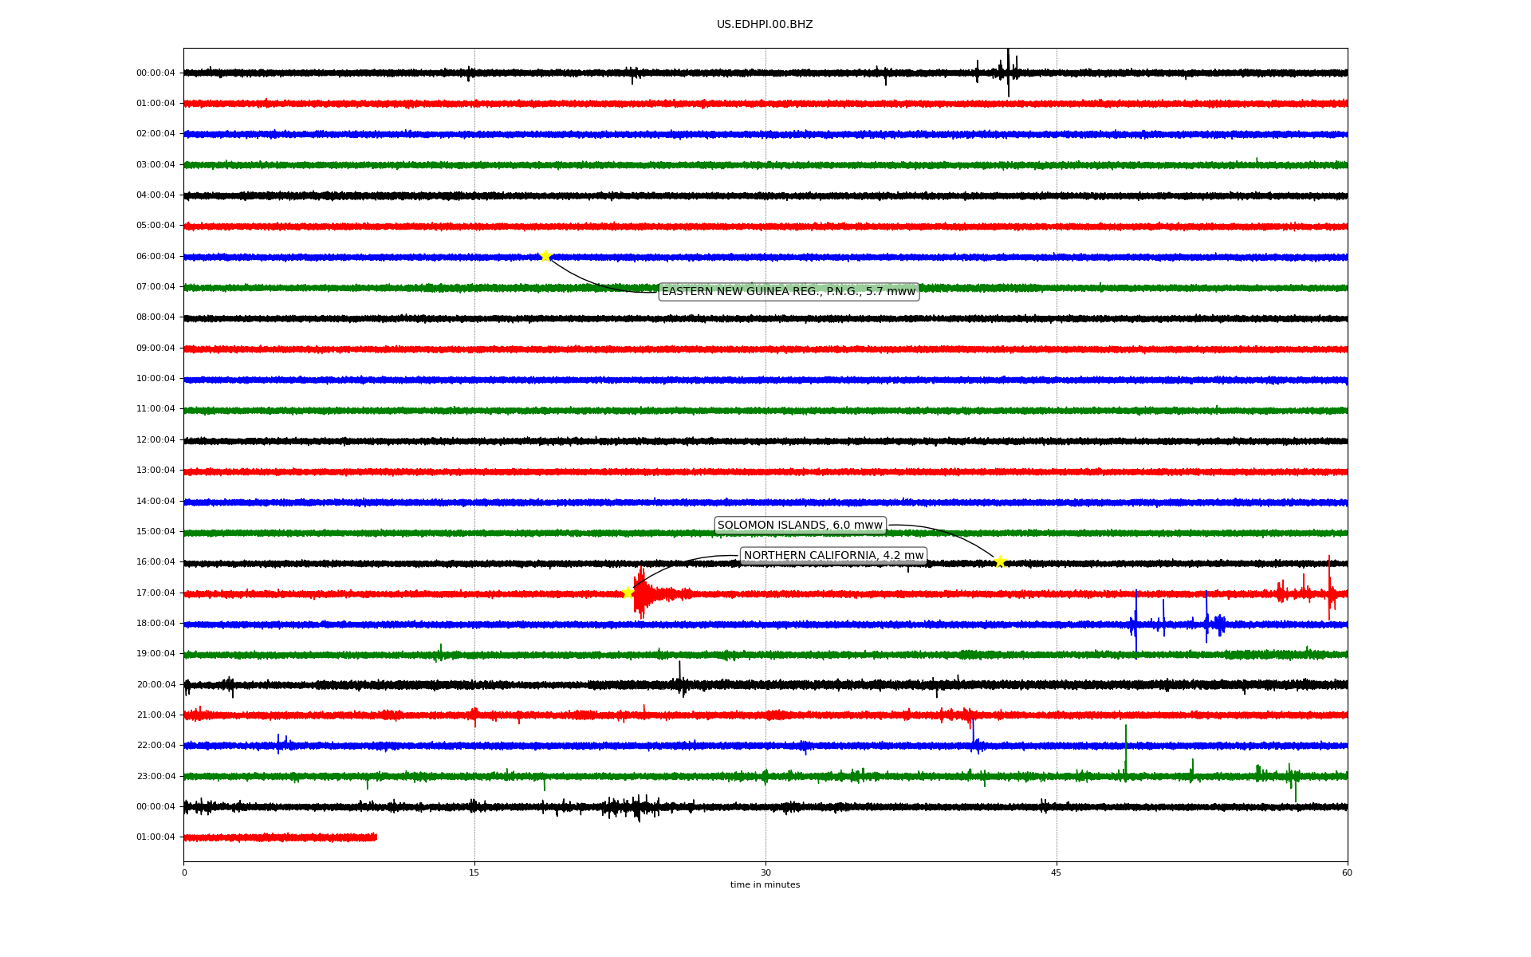Click the US.EDHPI.00.BHZ plot title
Viewport: 1531px width, 957px height.
tap(765, 25)
